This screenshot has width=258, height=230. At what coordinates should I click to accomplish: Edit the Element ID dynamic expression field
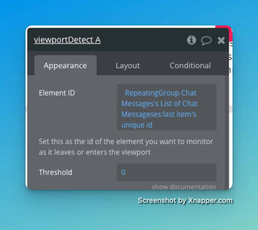pyautogui.click(x=167, y=107)
